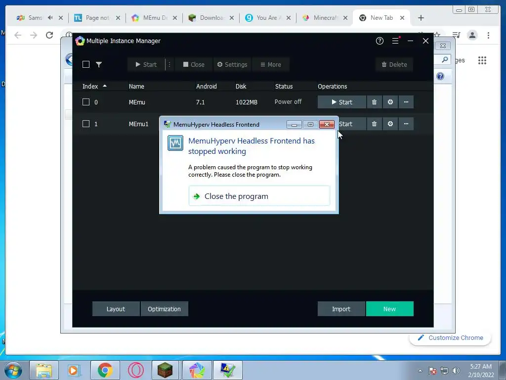Click the system tray volume icon
The image size is (506, 380).
[x=456, y=371]
